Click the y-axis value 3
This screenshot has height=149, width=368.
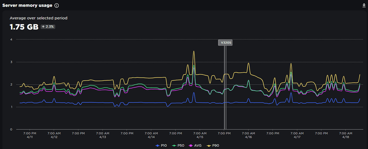coord(11,62)
